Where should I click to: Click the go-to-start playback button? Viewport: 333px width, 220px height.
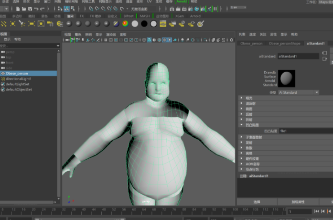[317, 211]
